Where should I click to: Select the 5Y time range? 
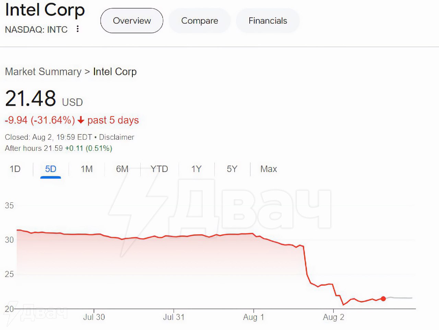[x=232, y=169]
